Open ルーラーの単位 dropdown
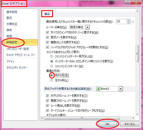Image resolution: width=143 pixels, height=130 pixels. coord(87,27)
